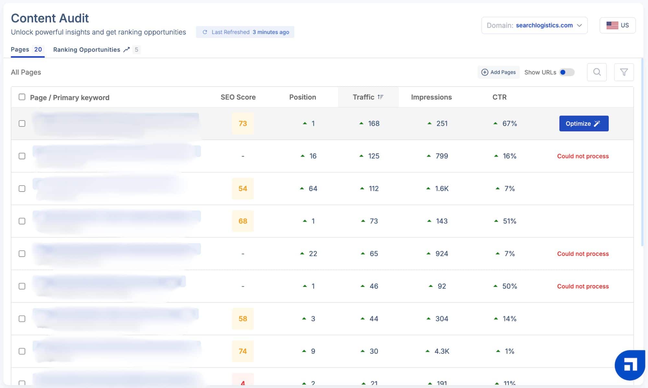Sort by Impressions column header
The height and width of the screenshot is (388, 648).
tap(431, 97)
